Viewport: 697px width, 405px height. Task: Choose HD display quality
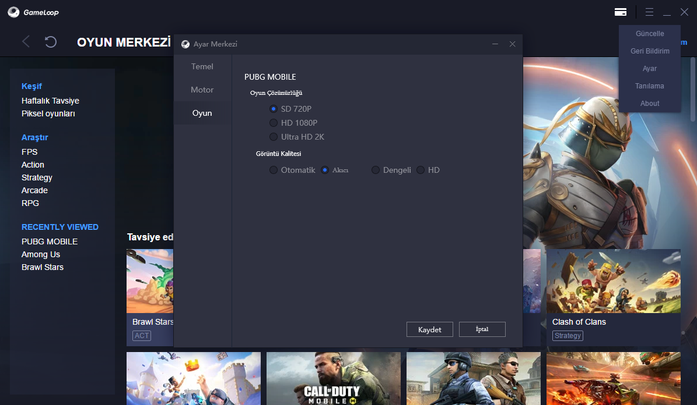tap(421, 170)
